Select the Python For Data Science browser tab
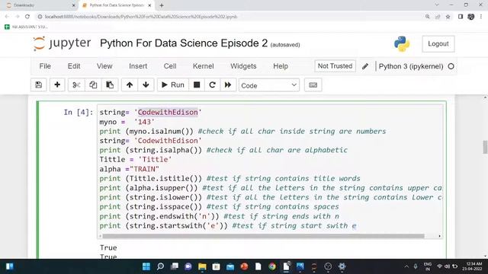The height and width of the screenshot is (274, 488). click(117, 5)
